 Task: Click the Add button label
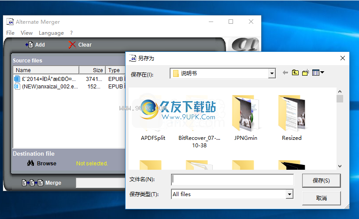(x=40, y=45)
